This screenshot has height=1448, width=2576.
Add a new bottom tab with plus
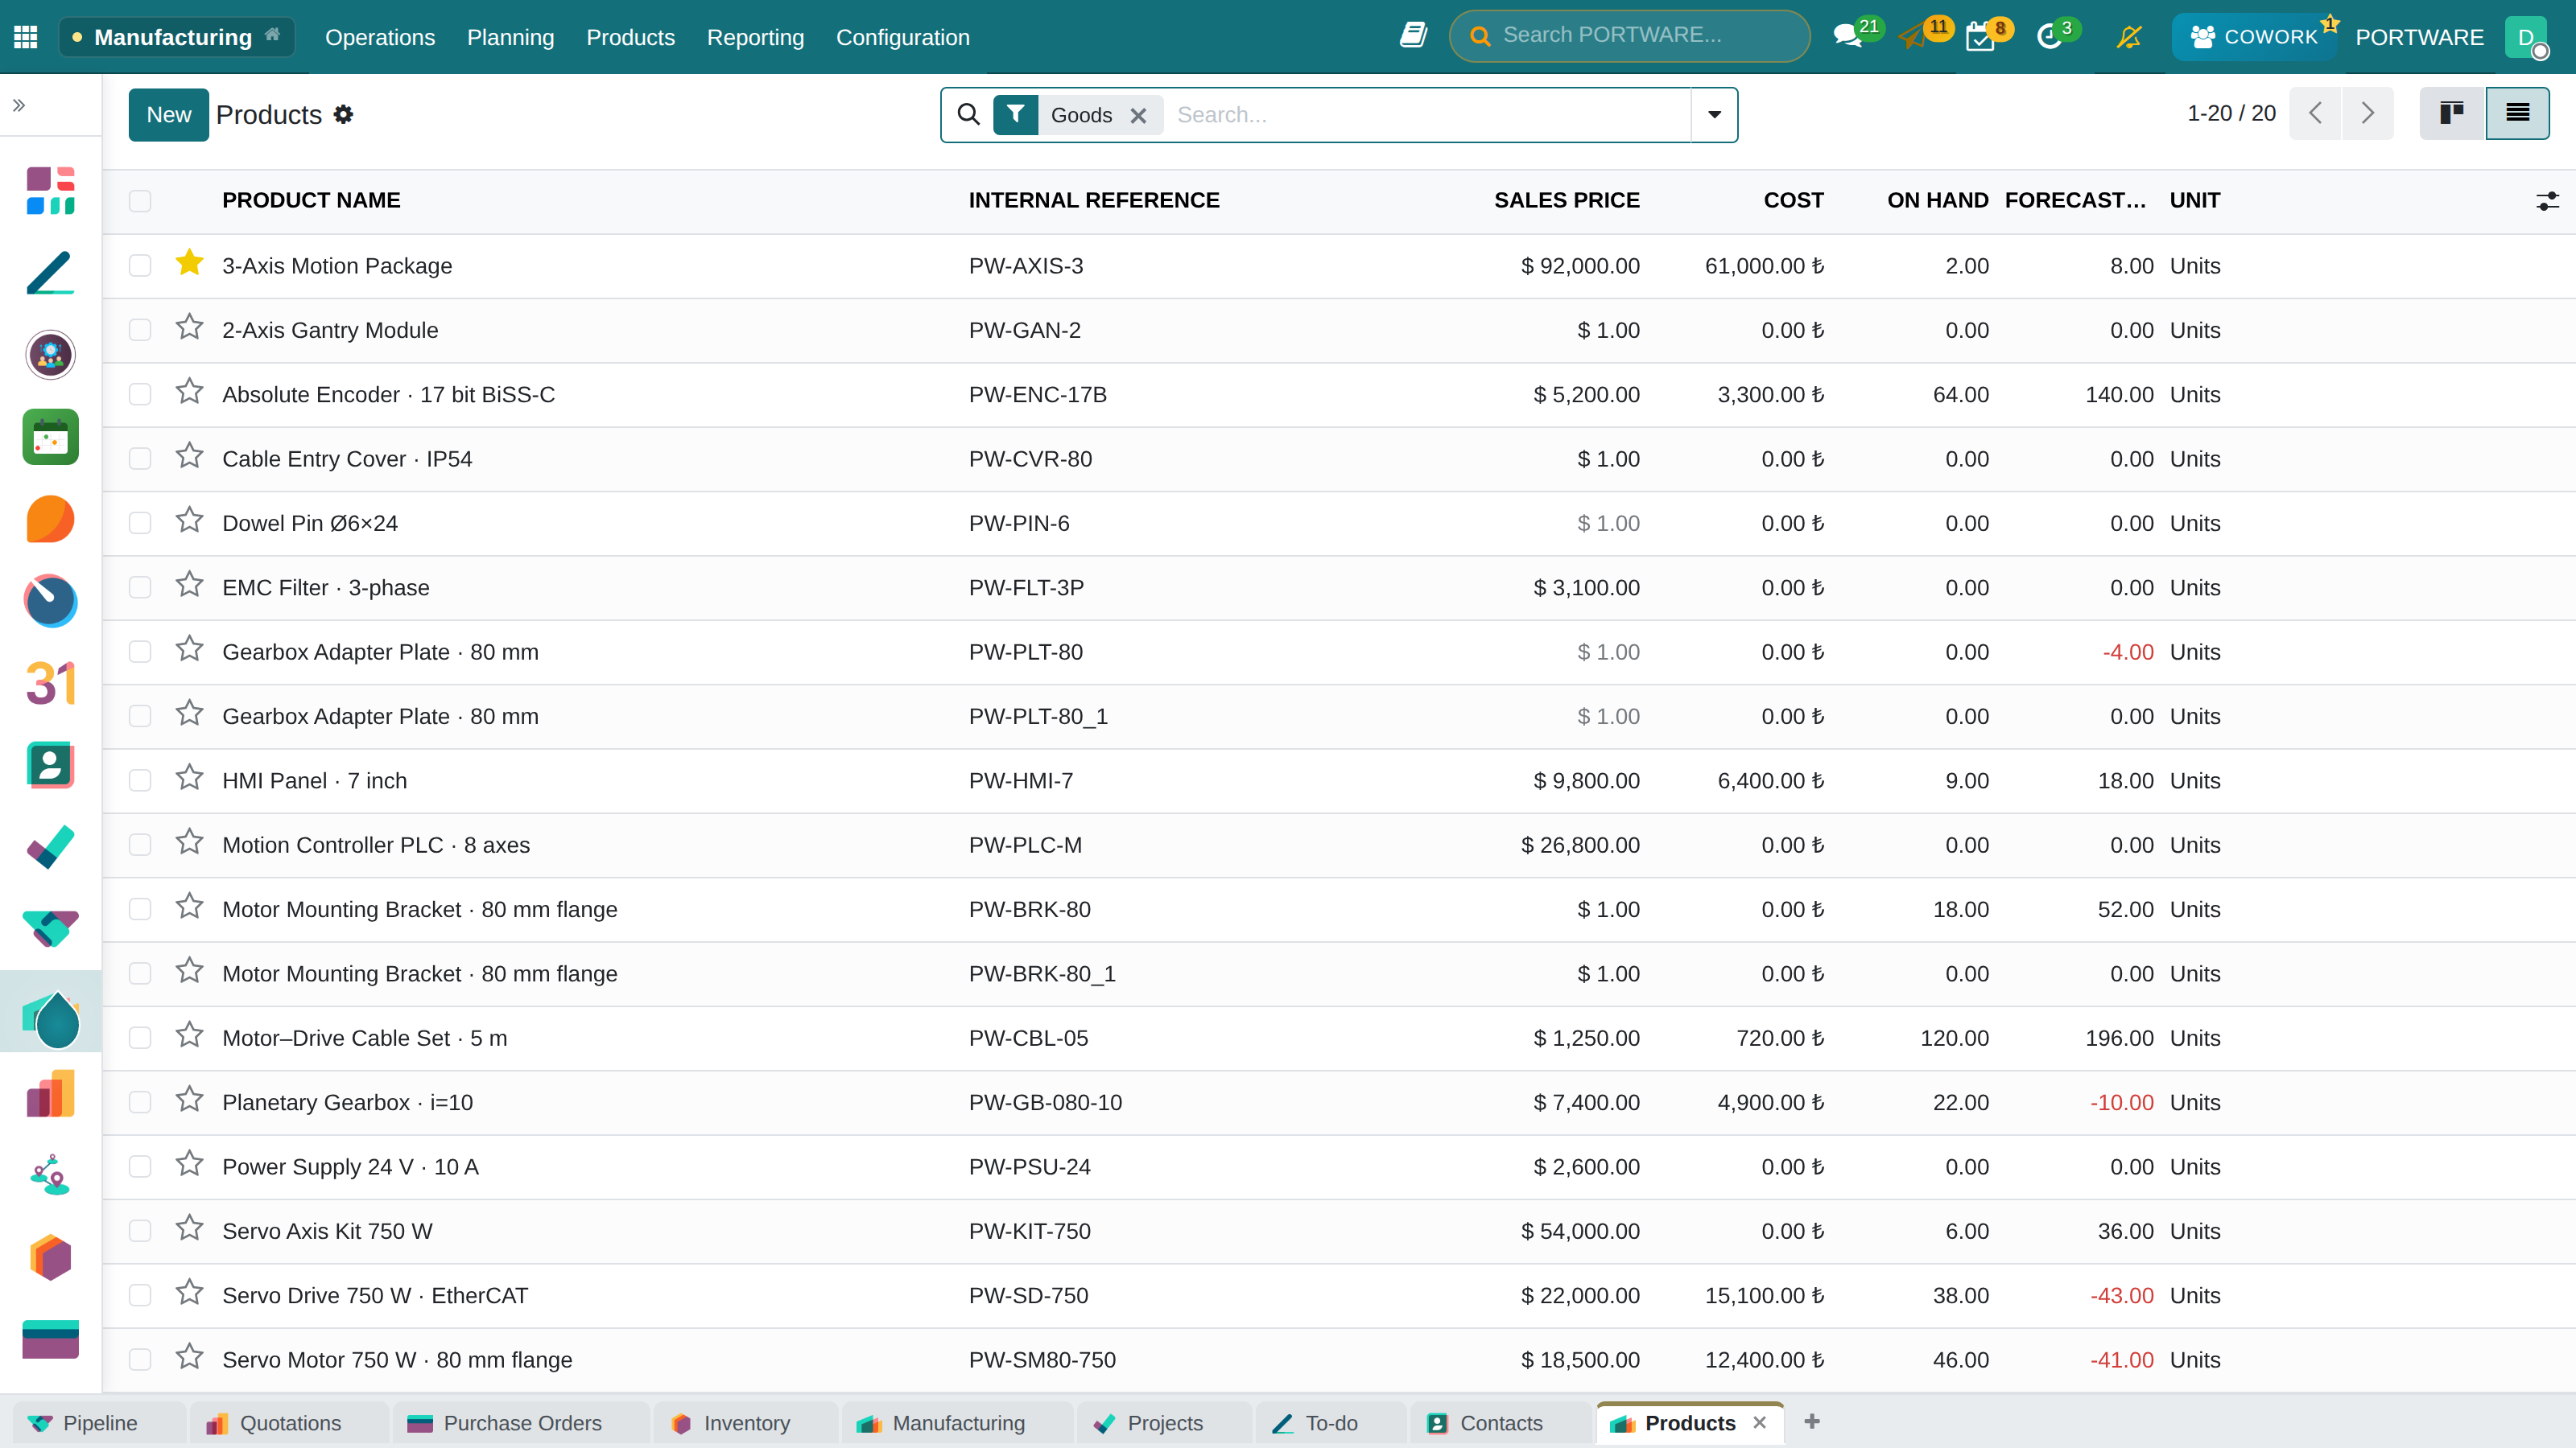(x=1812, y=1421)
